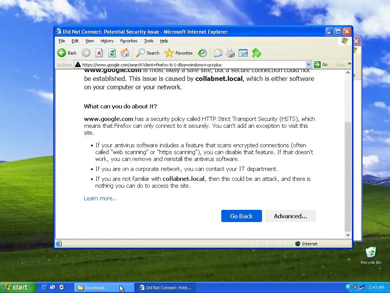Open Search with the magnifier icon
Screen dimensions: 390x293
(148, 53)
